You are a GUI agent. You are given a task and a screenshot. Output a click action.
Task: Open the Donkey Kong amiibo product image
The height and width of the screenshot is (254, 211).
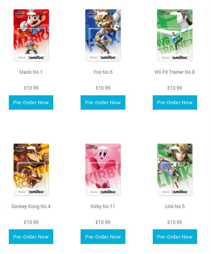pyautogui.click(x=31, y=169)
